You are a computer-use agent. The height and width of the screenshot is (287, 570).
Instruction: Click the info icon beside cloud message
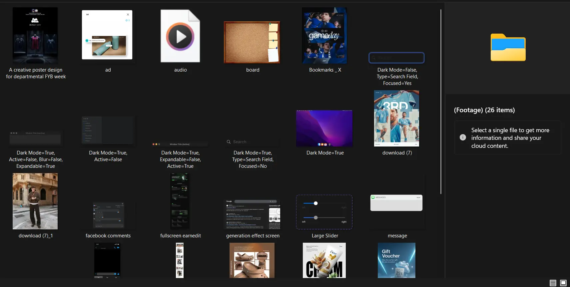[463, 138]
